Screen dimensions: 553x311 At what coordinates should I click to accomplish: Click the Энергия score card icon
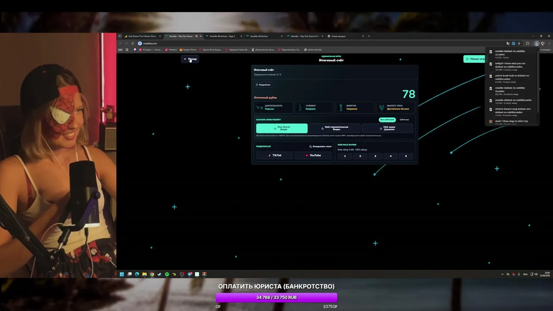[341, 107]
